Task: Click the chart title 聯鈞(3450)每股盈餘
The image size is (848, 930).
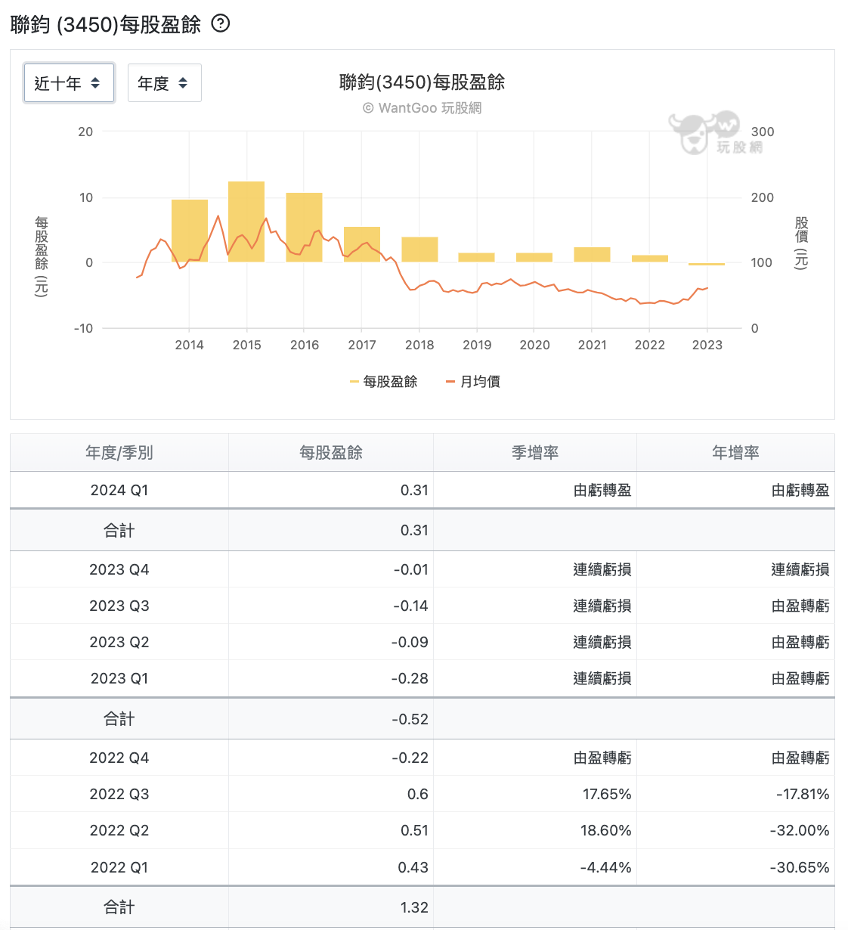Action: pyautogui.click(x=422, y=82)
